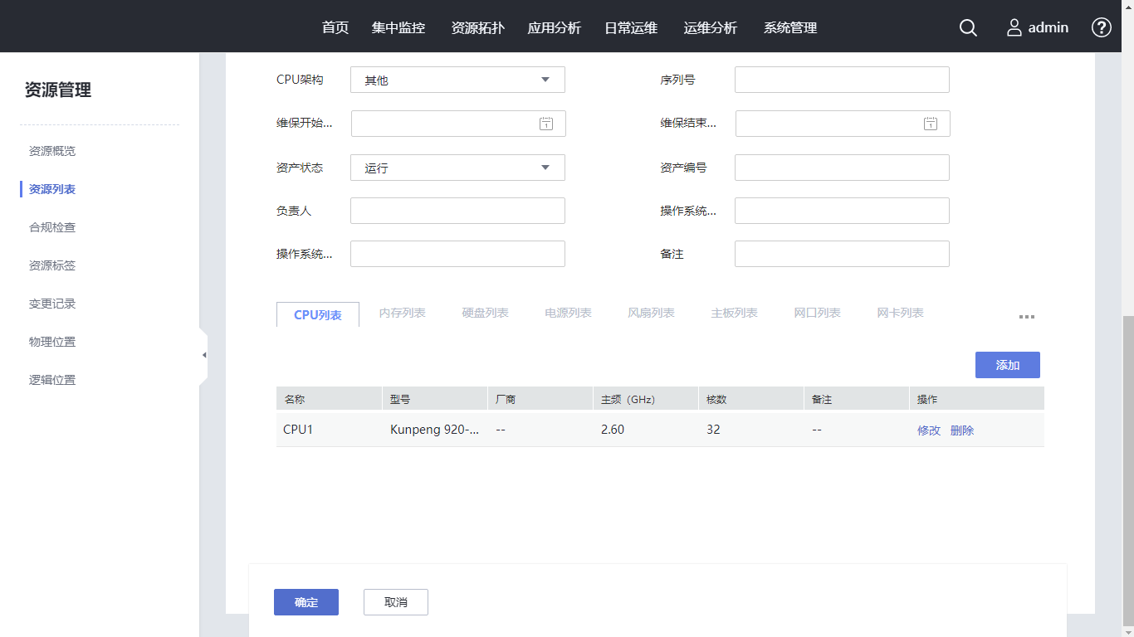The image size is (1134, 637).
Task: Collapse the sidebar using the arrow handle
Action: pos(203,355)
